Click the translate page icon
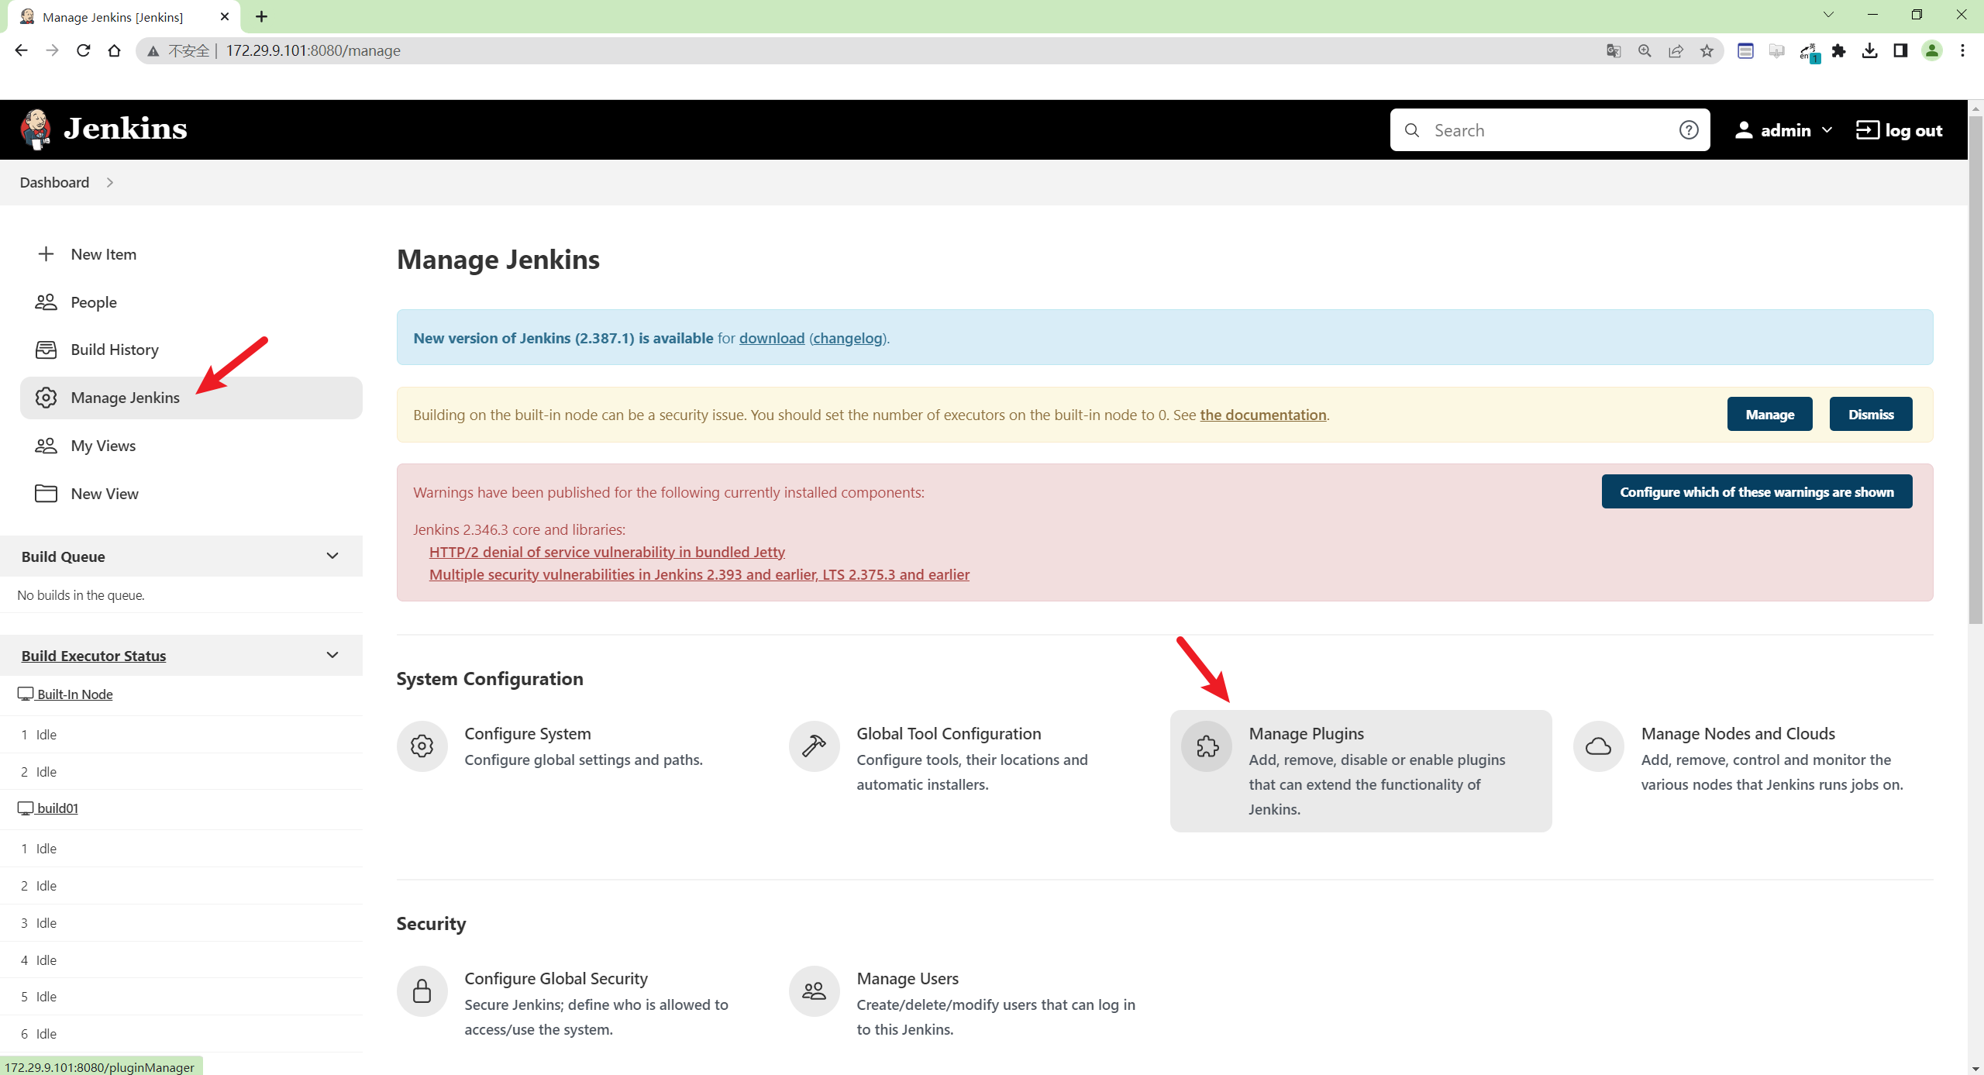Viewport: 1984px width, 1075px height. coord(1614,51)
